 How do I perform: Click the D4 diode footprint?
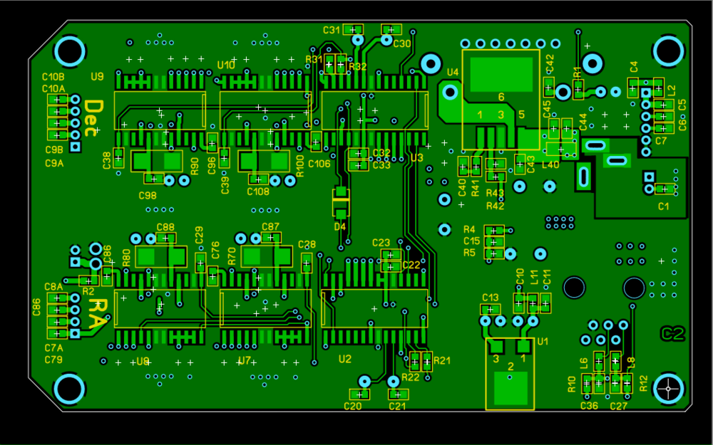341,201
